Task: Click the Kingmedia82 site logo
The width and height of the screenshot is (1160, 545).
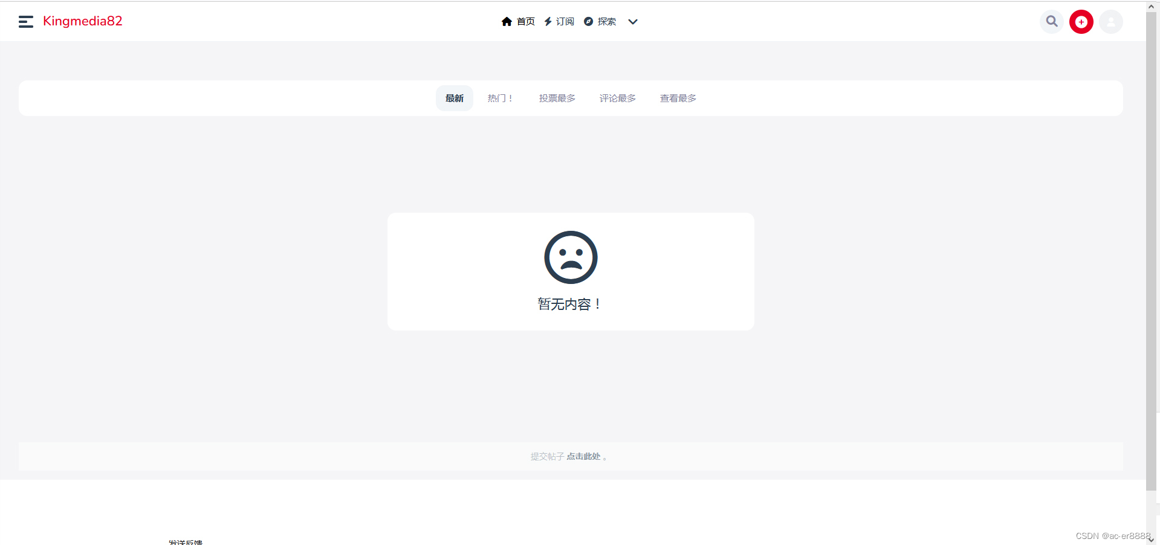Action: [x=83, y=21]
